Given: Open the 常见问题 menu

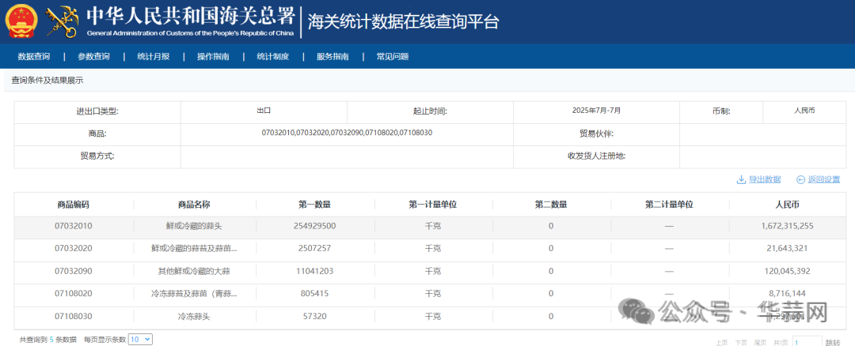Looking at the screenshot, I should click(x=393, y=57).
